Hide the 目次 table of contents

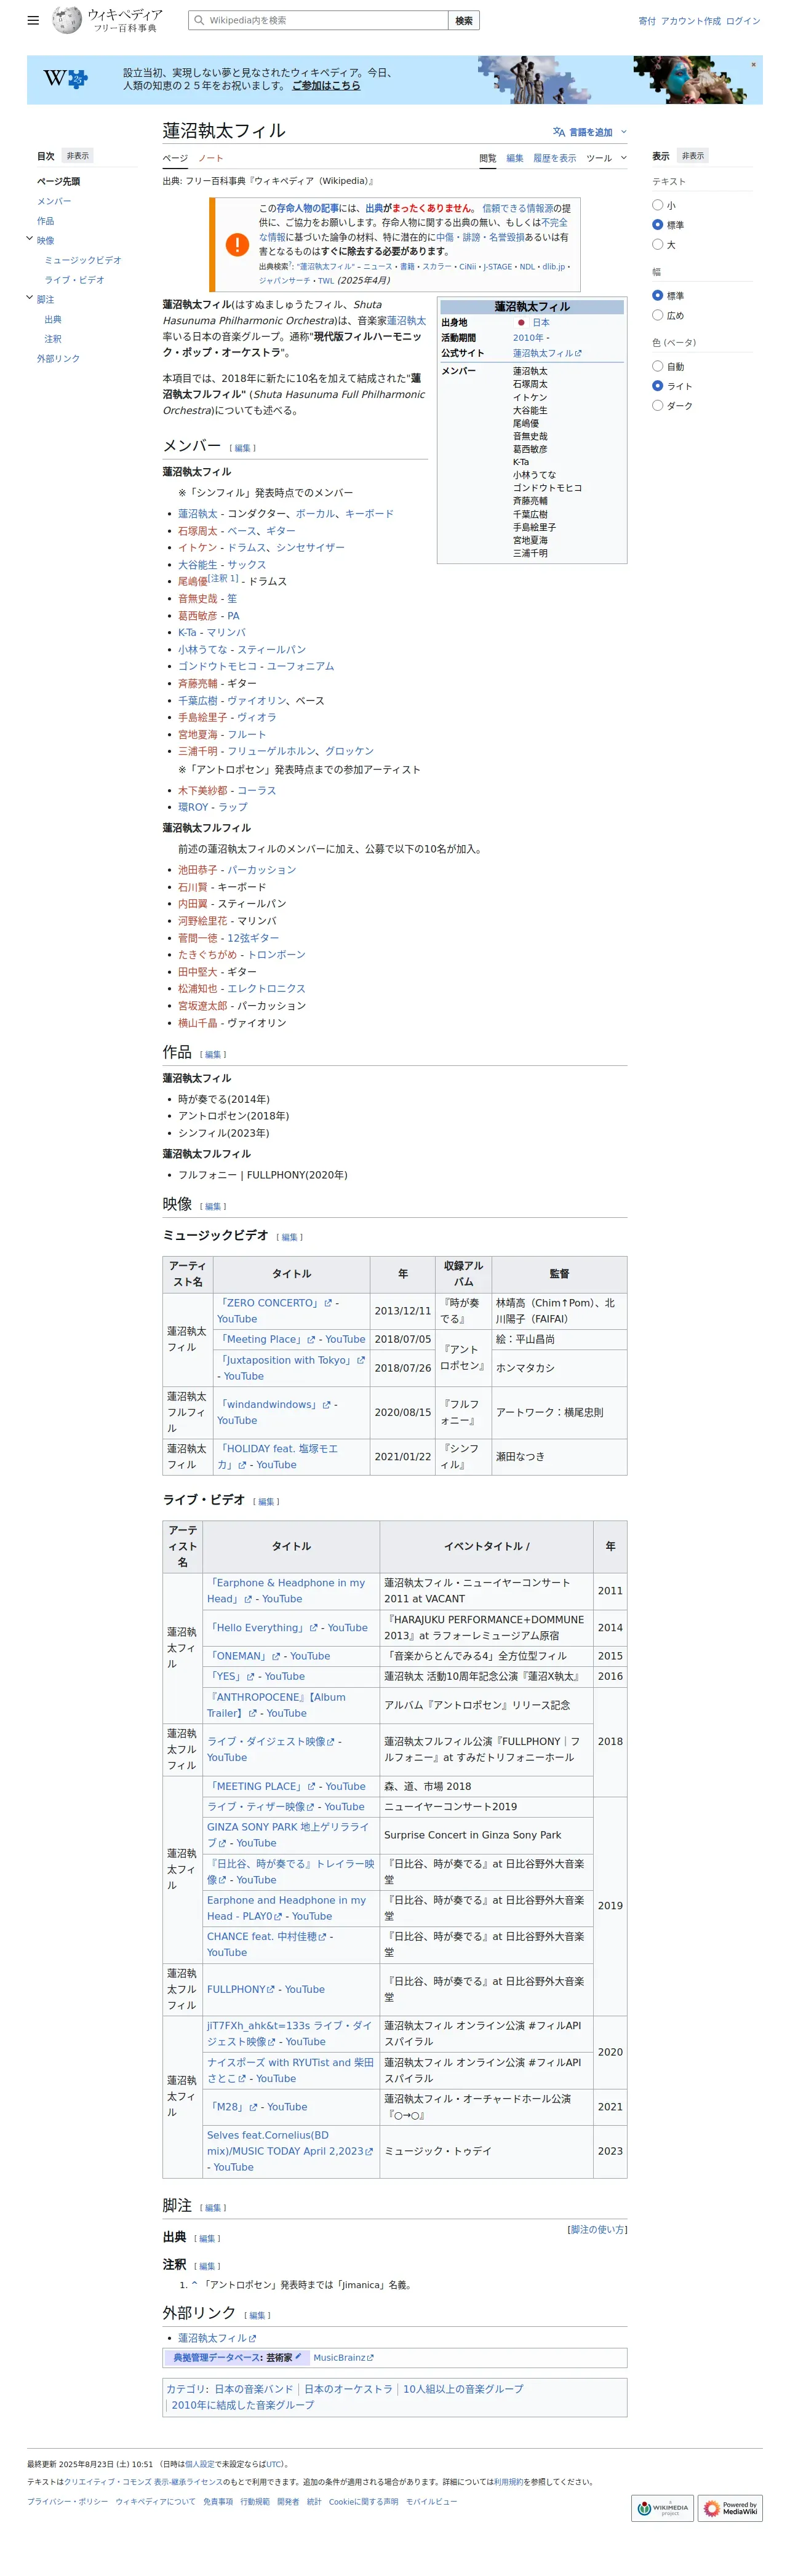[x=78, y=156]
